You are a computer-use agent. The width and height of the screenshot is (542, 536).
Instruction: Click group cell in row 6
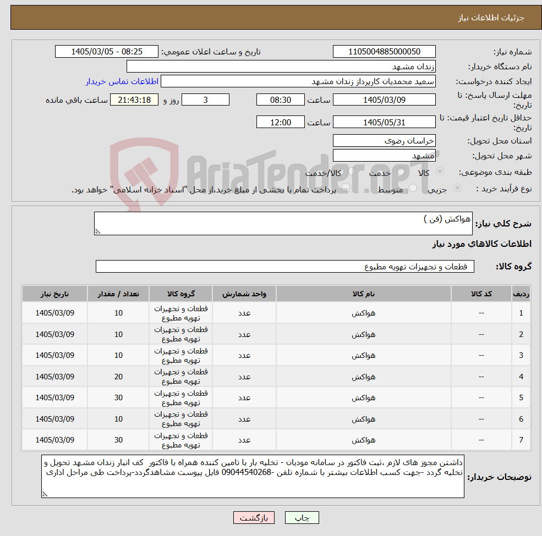coord(181,419)
